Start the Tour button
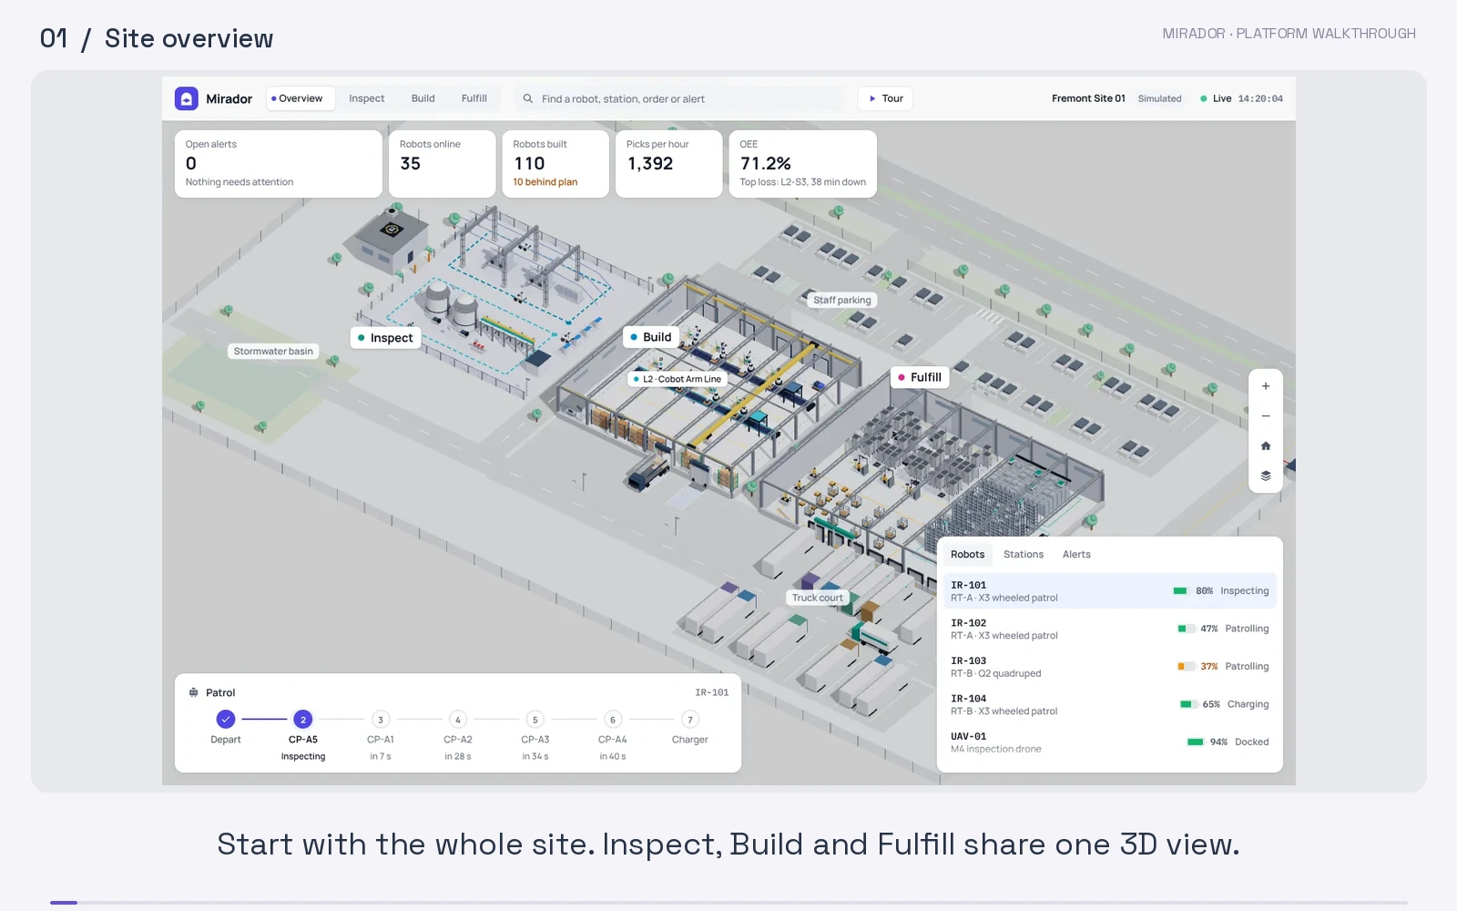 coord(885,98)
